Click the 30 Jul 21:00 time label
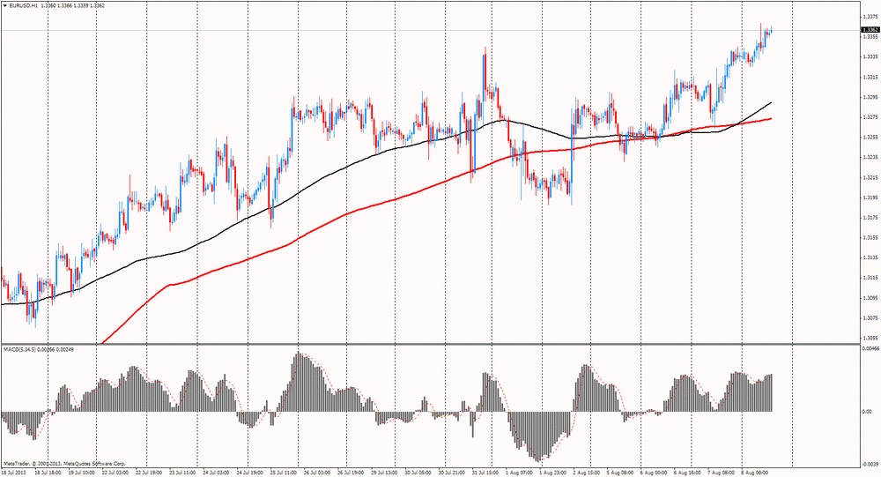This screenshot has height=477, width=881. [452, 473]
